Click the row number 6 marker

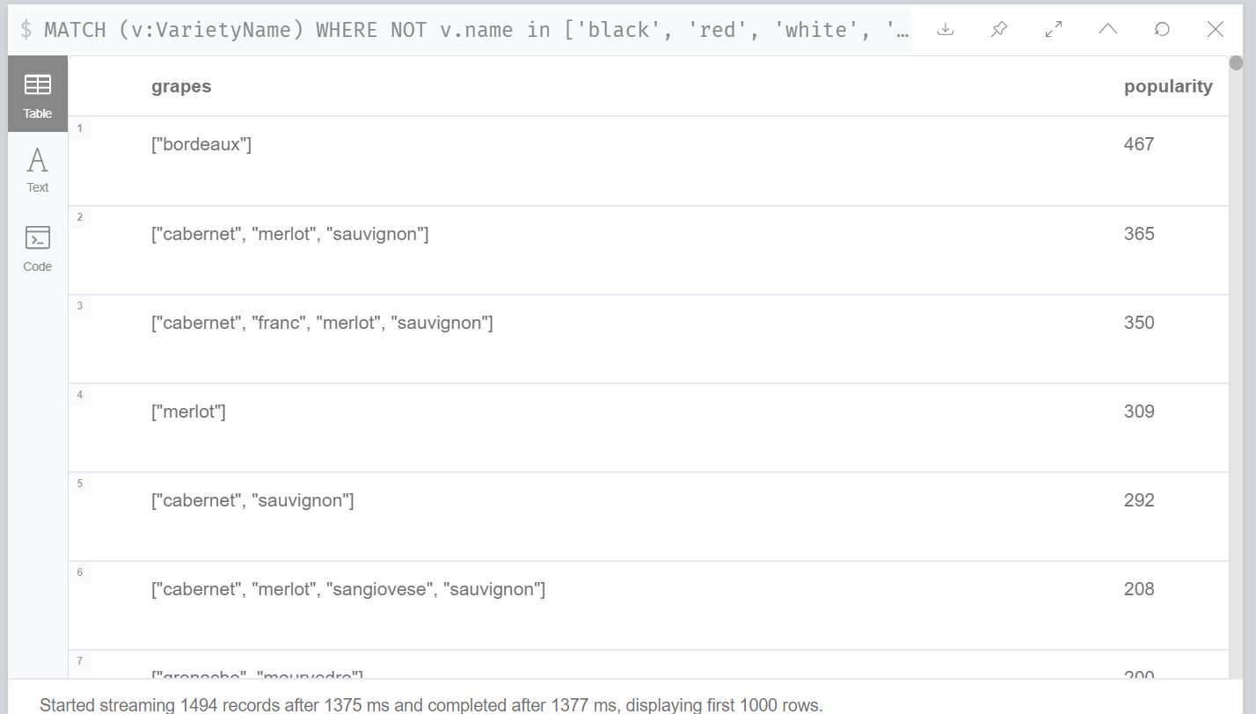(80, 572)
